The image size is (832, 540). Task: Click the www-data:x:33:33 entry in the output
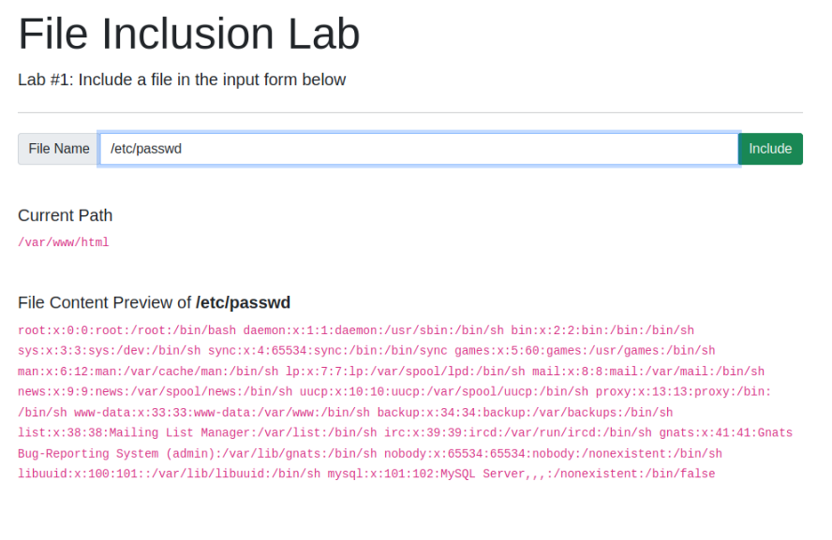(222, 413)
